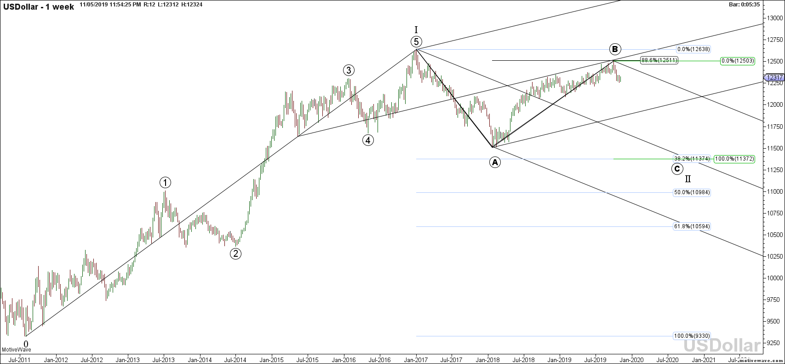
Task: Select the Roman numeral II wave label
Action: (688, 179)
